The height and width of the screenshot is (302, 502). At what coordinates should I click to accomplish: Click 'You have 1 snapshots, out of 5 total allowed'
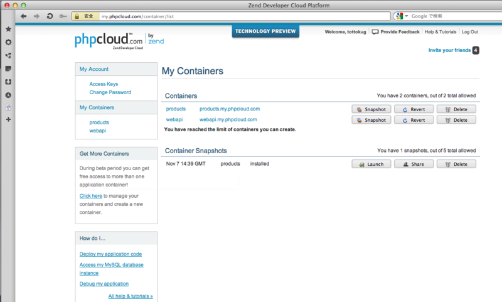click(x=427, y=151)
